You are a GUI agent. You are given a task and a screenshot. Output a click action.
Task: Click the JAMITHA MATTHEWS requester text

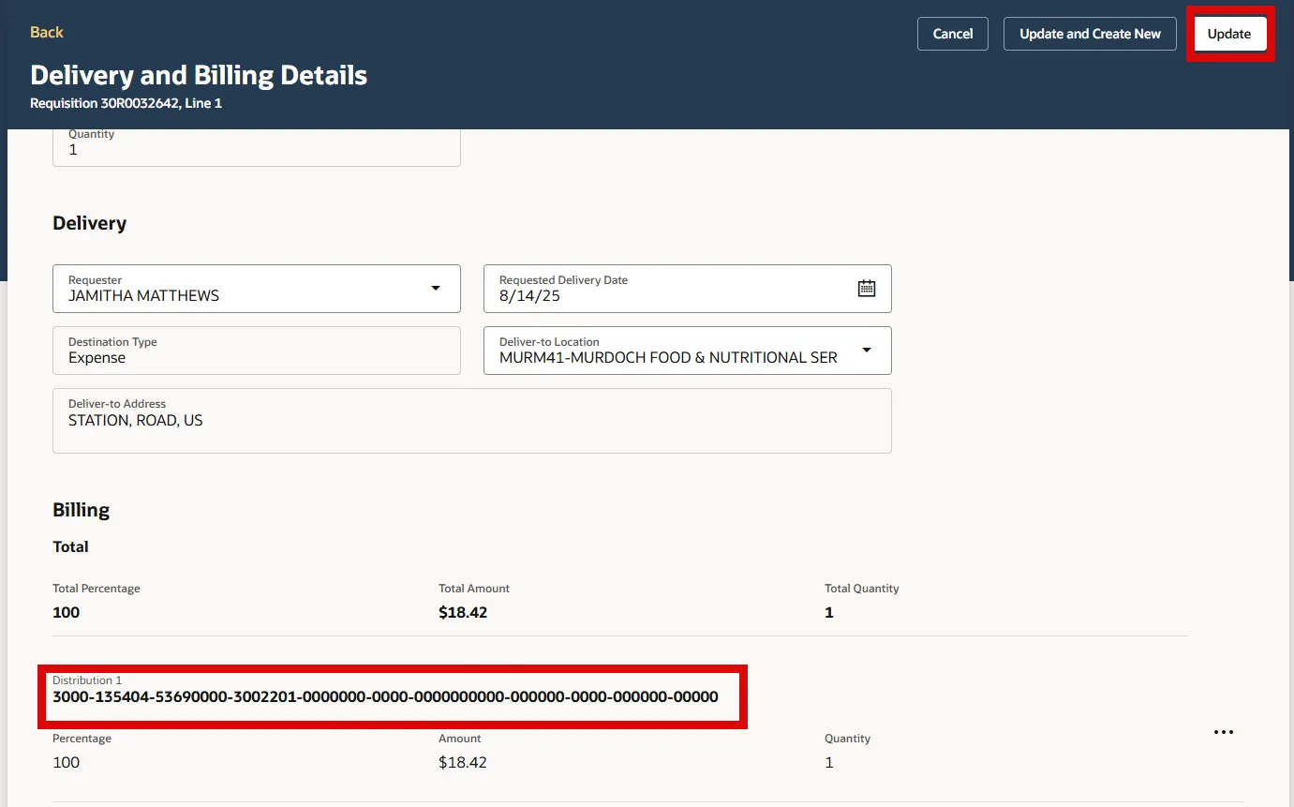143,296
